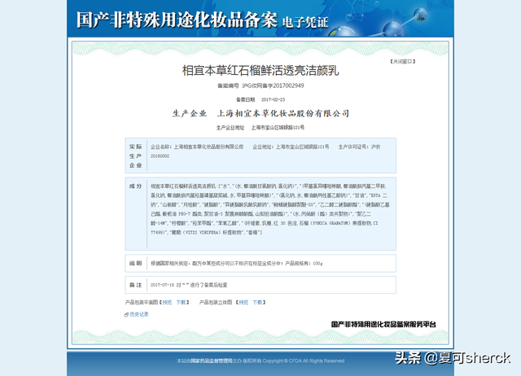Open the 历史记录 history link

pos(139,314)
